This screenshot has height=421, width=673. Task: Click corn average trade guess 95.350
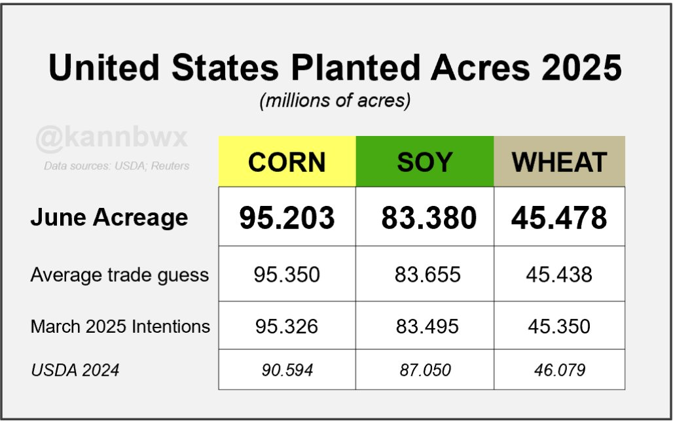pos(287,275)
